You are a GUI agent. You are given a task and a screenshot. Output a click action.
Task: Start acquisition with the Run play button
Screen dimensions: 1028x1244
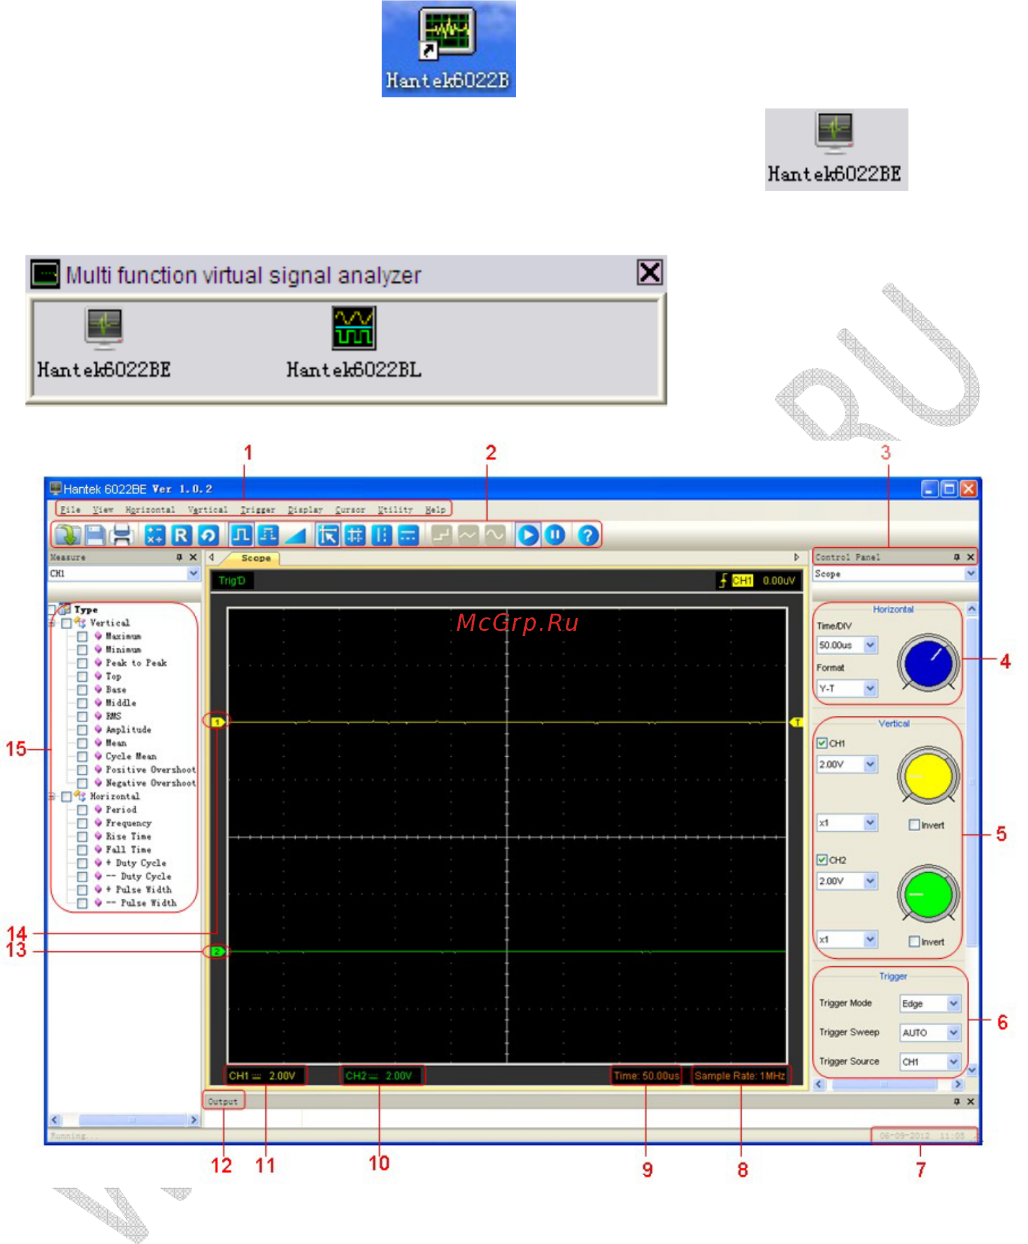click(x=527, y=536)
